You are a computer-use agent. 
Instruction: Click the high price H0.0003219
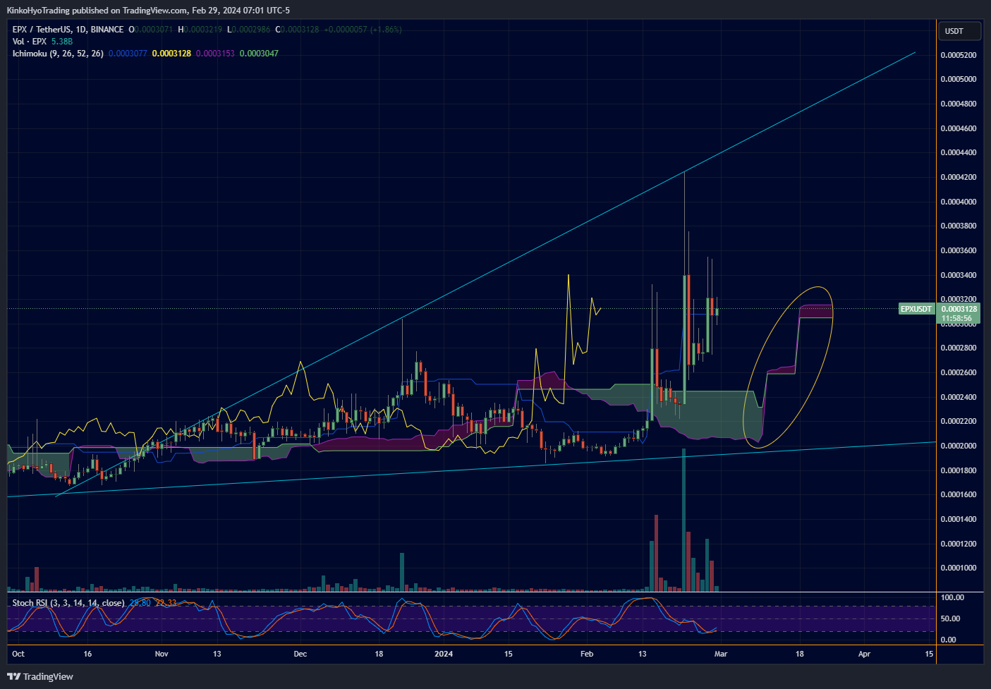tap(200, 30)
